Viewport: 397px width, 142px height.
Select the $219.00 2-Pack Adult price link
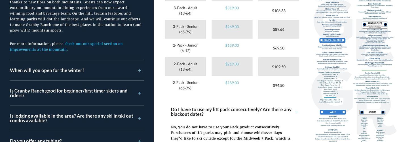232,64
